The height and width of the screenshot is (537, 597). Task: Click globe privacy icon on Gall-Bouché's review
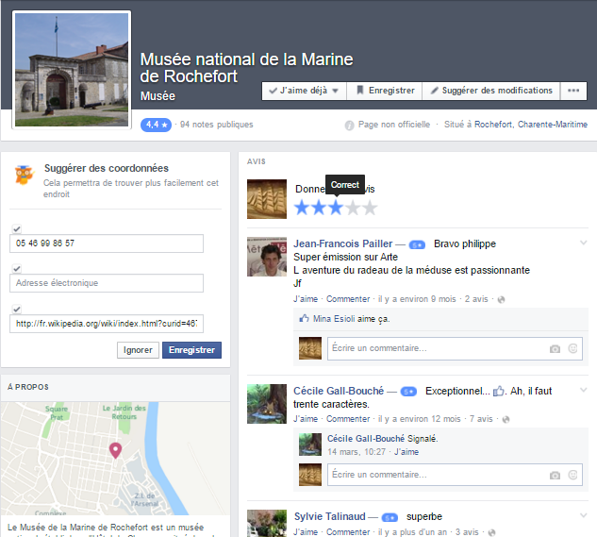point(506,419)
